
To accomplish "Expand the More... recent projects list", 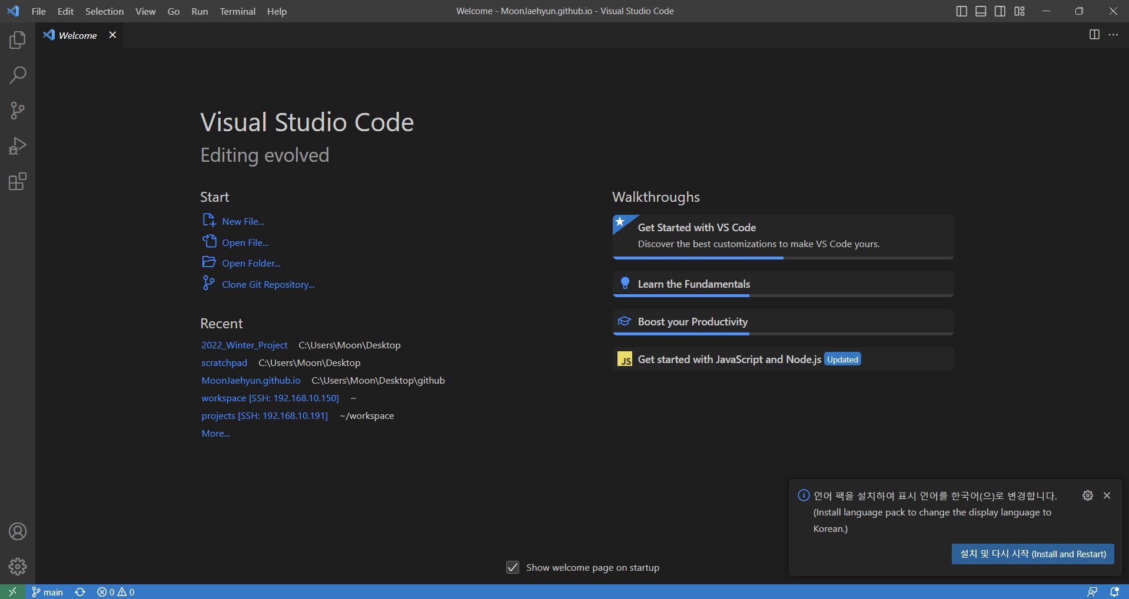I will 215,434.
